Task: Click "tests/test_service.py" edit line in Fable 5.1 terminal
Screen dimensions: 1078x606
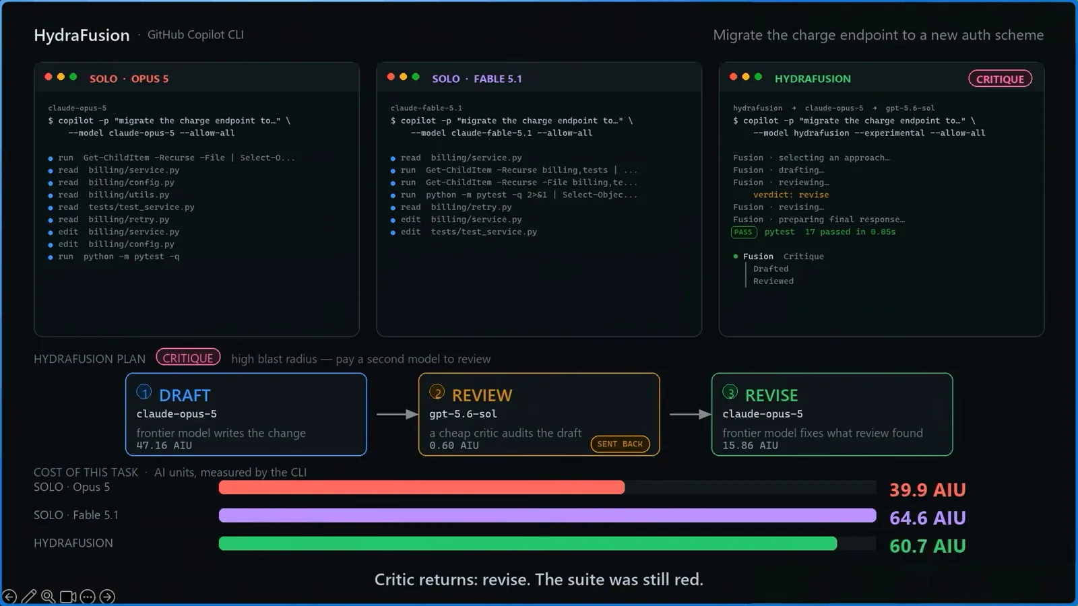Action: coord(484,232)
